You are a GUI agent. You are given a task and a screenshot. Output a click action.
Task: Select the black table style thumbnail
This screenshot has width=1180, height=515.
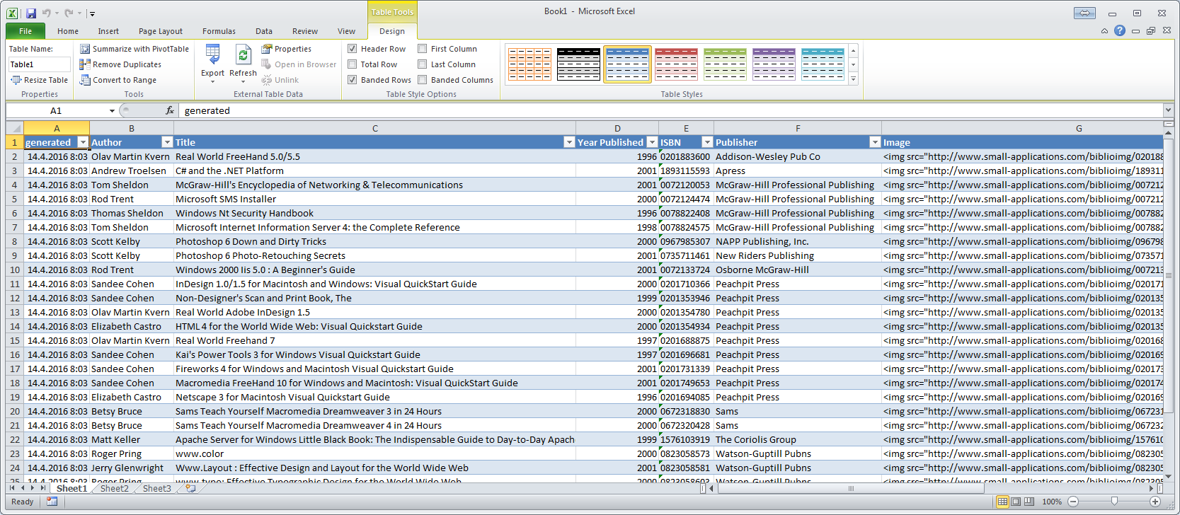(x=578, y=64)
